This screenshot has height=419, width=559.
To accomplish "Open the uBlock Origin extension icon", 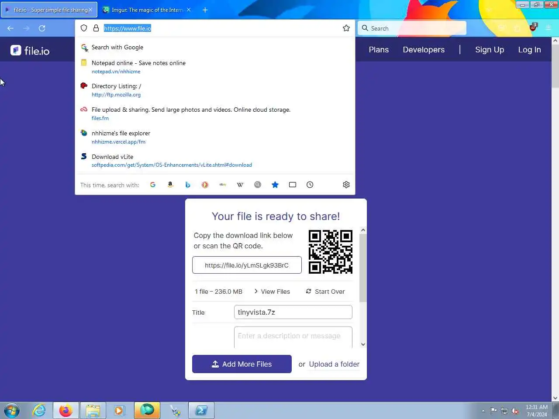I will [533, 27].
